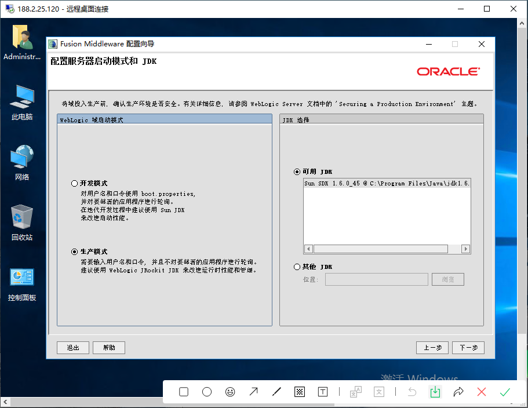Click the WebLogic 域启动模式 panel header
Screen dimensions: 528x408
pyautogui.click(x=165, y=120)
